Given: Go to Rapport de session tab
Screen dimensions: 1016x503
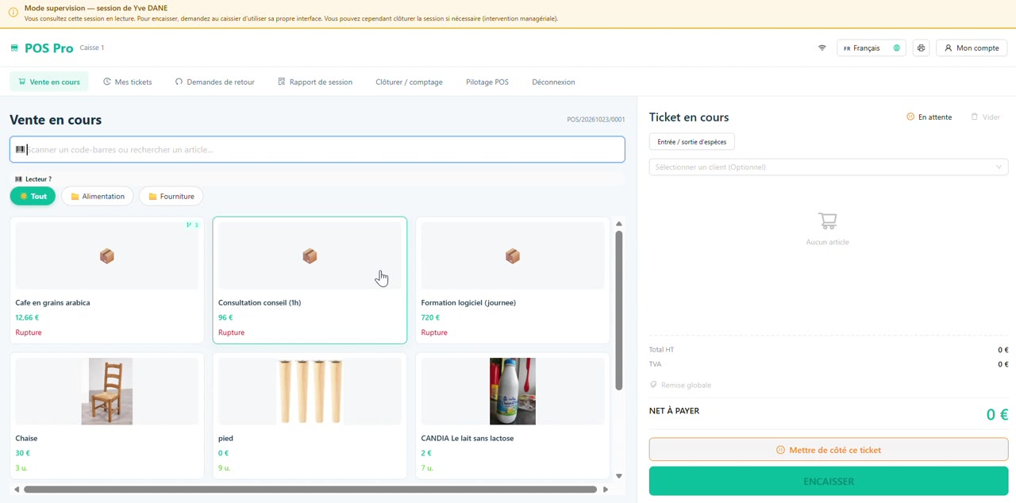Looking at the screenshot, I should click(x=315, y=82).
